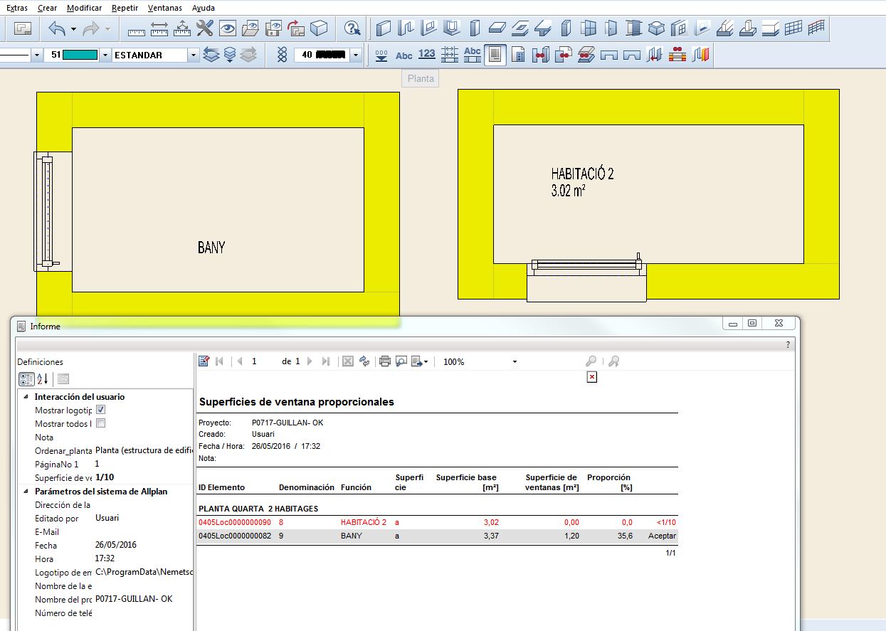This screenshot has width=886, height=631.
Task: Open the wrench and screwdriver tools icon
Action: pyautogui.click(x=205, y=29)
